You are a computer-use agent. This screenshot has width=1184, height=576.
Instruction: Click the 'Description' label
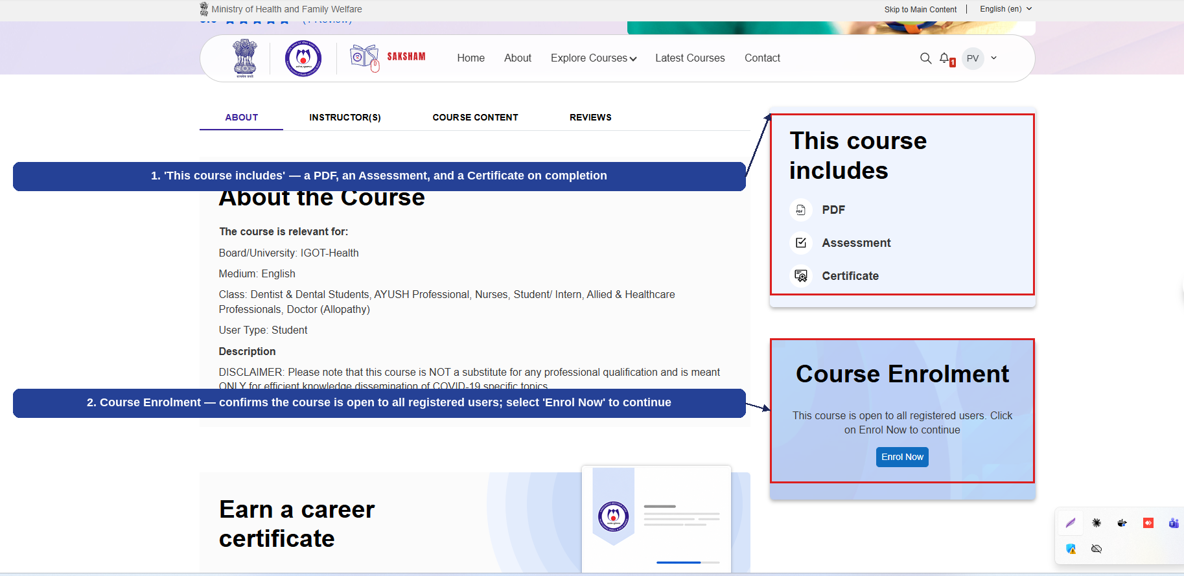pyautogui.click(x=247, y=352)
